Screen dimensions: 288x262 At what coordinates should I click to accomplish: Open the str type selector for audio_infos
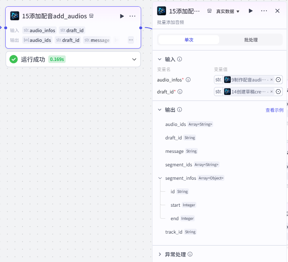218,80
